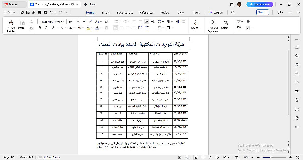Image resolution: width=303 pixels, height=160 pixels.
Task: Open the pen tool in right sidebar
Action: point(297,47)
